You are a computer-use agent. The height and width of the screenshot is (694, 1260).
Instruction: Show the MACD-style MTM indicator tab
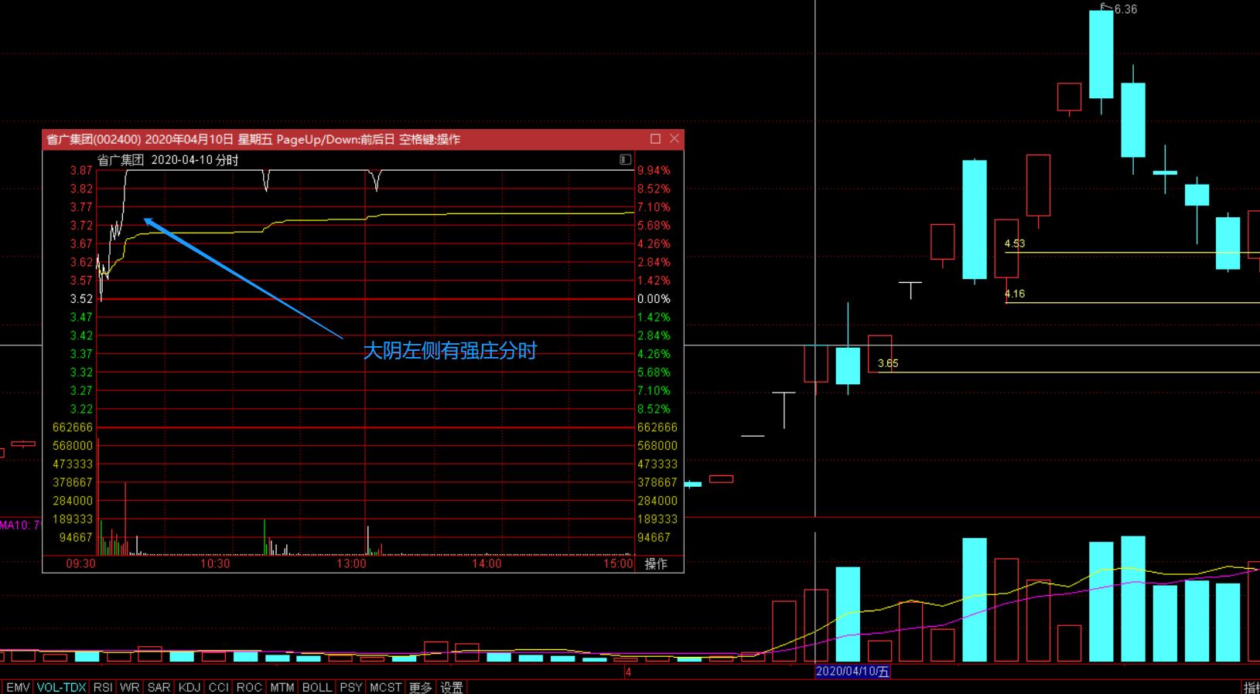pyautogui.click(x=282, y=687)
